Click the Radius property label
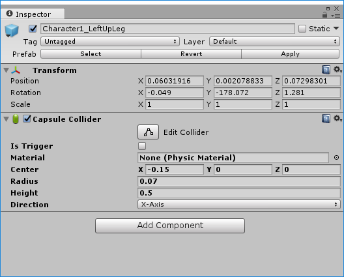Viewport: 344px width, 277px height. click(x=24, y=181)
